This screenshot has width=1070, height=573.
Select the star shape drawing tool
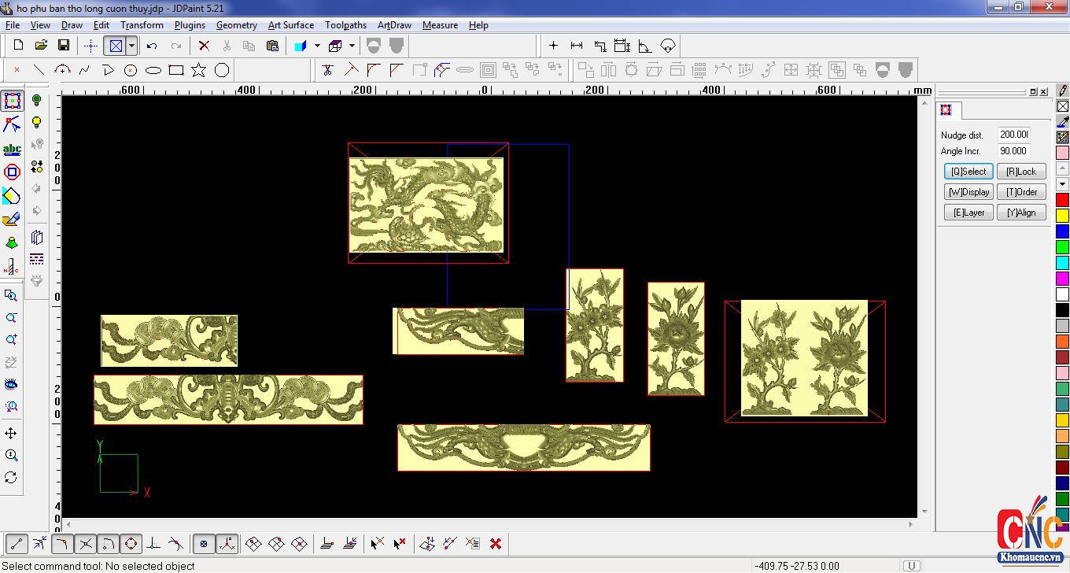point(199,71)
